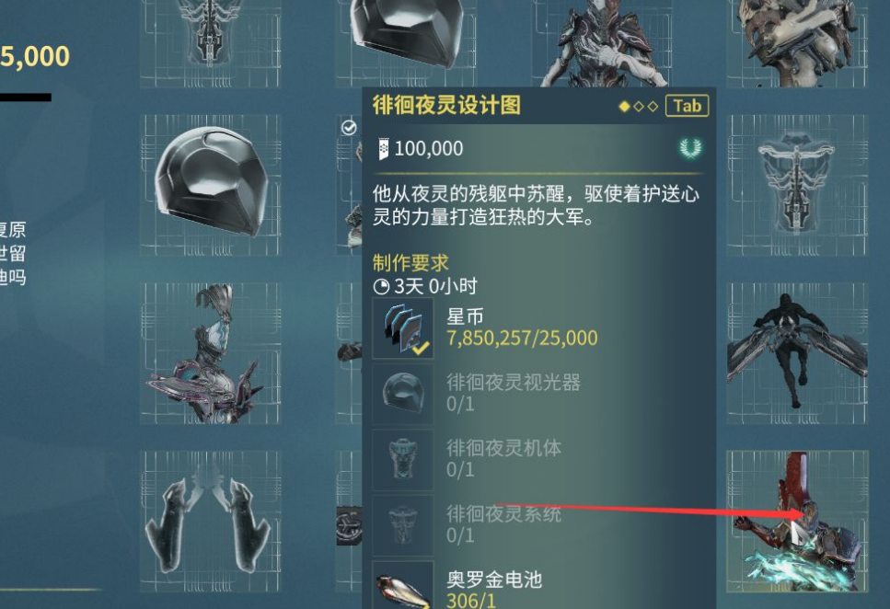Select the pair of gauntlets blueprint thumbnail
This screenshot has width=890, height=609.
[211, 521]
